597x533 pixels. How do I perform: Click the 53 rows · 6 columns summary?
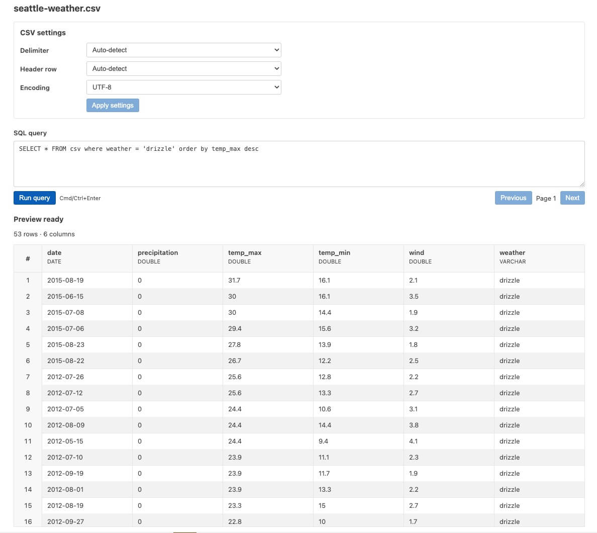click(44, 234)
